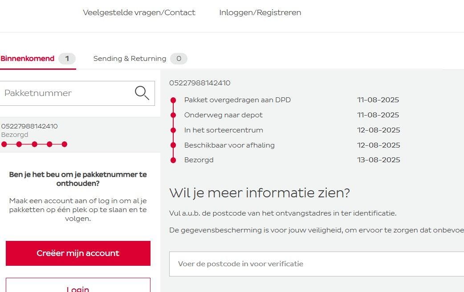Click the 'Bezorgd' timeline status dot

click(173, 160)
